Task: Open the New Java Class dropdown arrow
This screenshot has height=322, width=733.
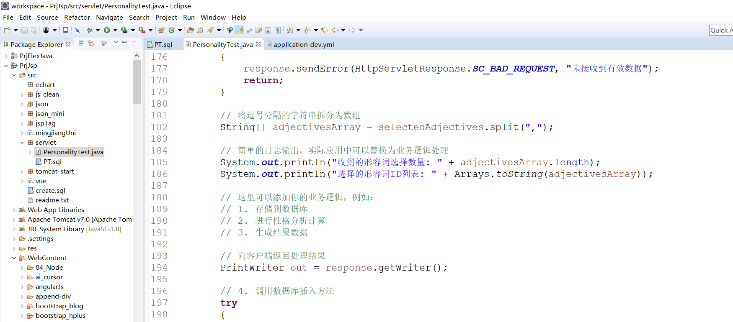Action: pos(180,30)
